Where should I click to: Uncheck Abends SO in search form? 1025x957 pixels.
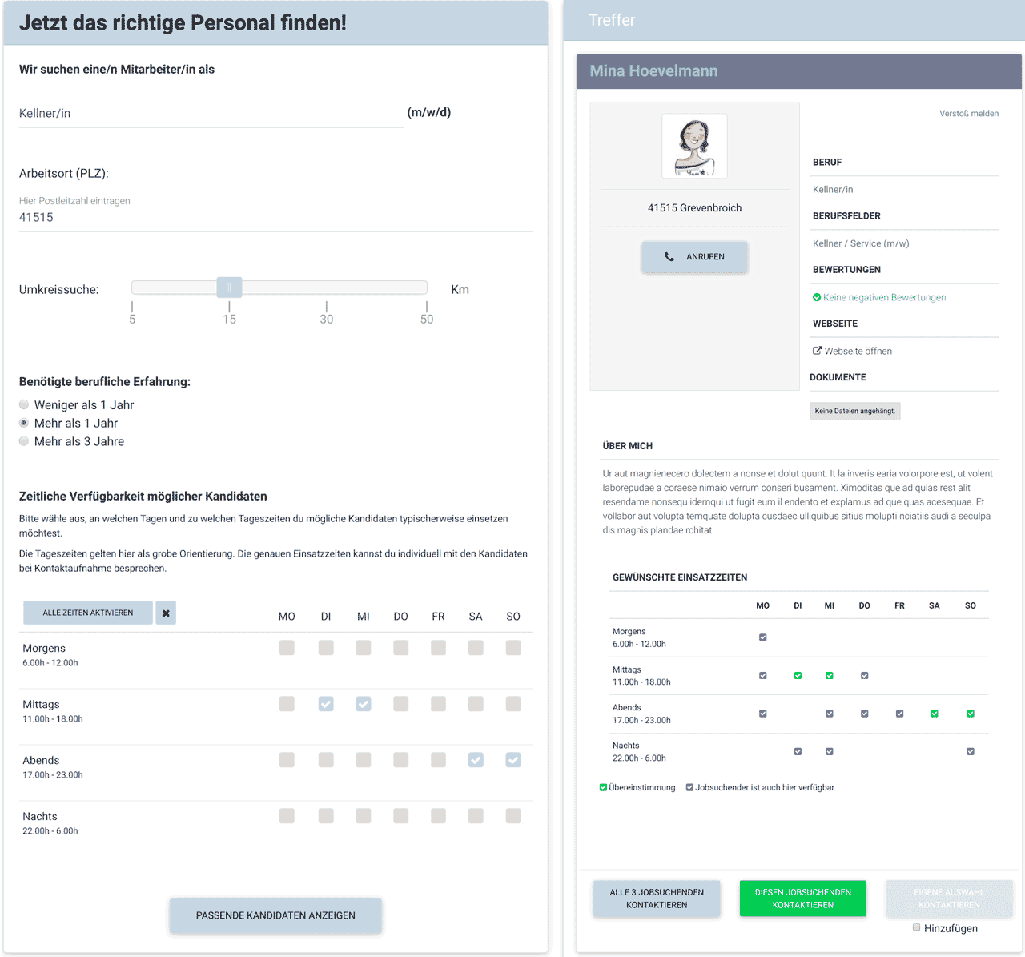513,760
